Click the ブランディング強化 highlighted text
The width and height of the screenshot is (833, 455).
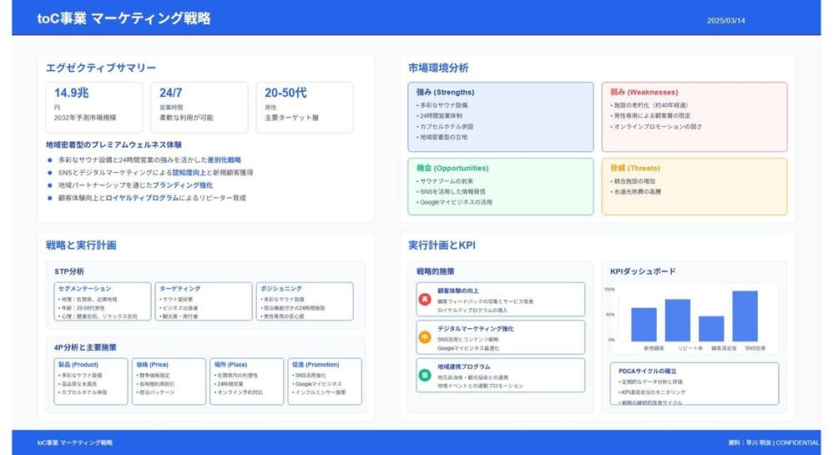coord(183,185)
